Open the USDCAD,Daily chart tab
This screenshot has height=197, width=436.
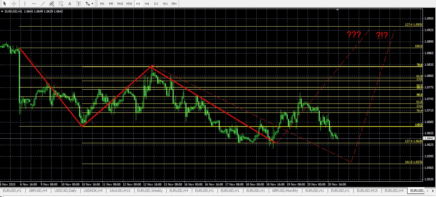pyautogui.click(x=66, y=191)
